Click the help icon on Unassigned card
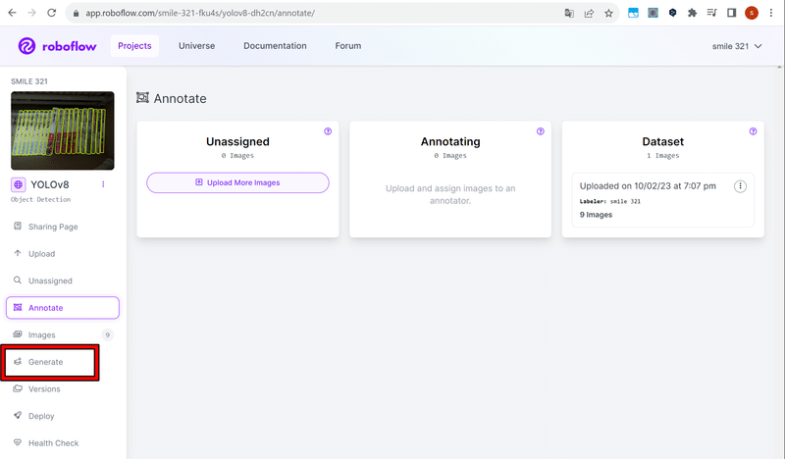 coord(328,131)
